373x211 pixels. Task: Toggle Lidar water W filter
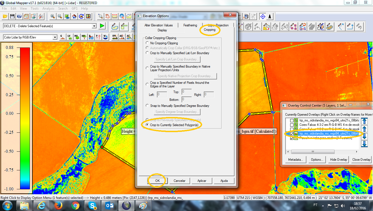pos(105,37)
